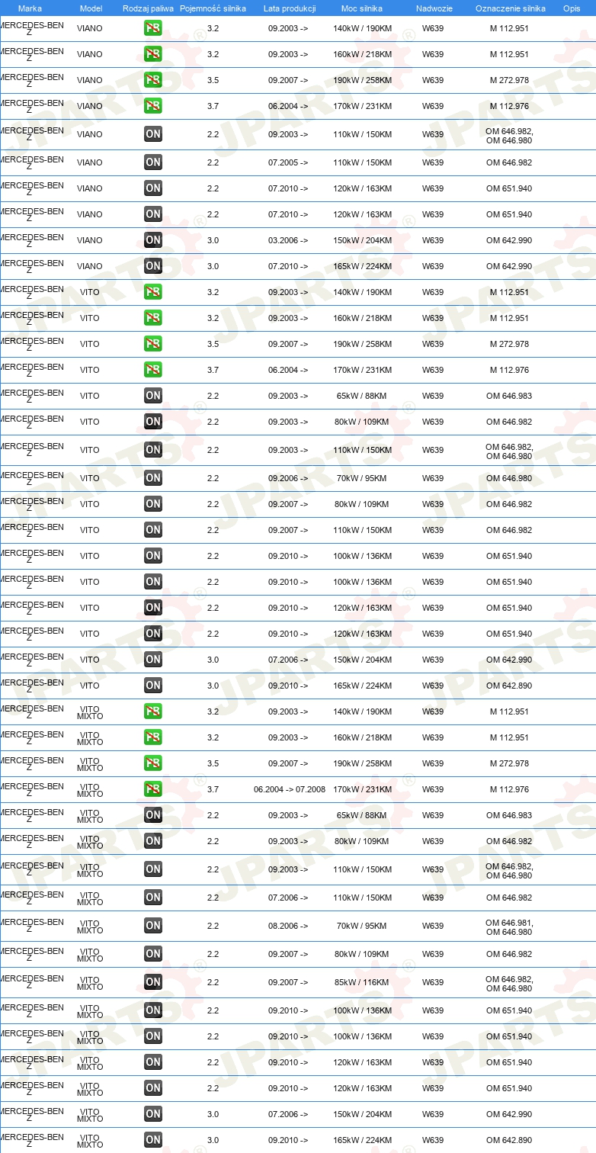Click the ON diesel icon for plain VITO 09.2003 80kW / 109KM
Viewport: 596px width, 1153px height.
pos(153,422)
